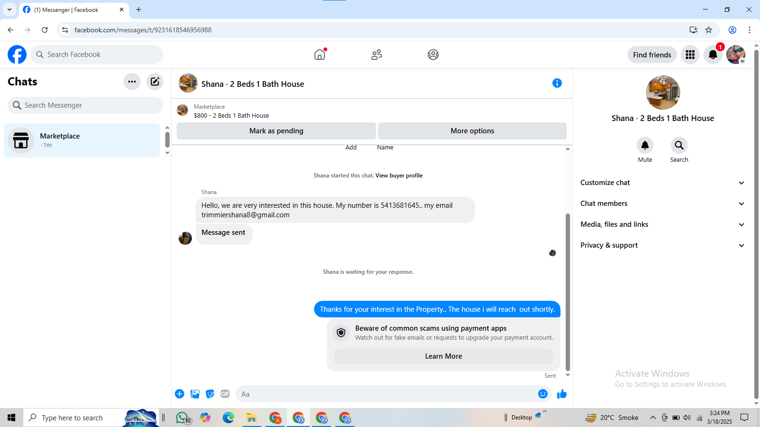Open the listing photo in right panel
Image resolution: width=760 pixels, height=427 pixels.
click(x=663, y=93)
